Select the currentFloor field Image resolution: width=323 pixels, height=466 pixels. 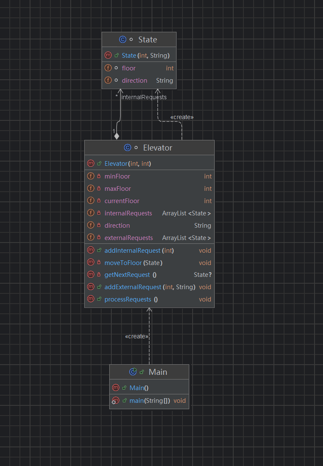149,201
